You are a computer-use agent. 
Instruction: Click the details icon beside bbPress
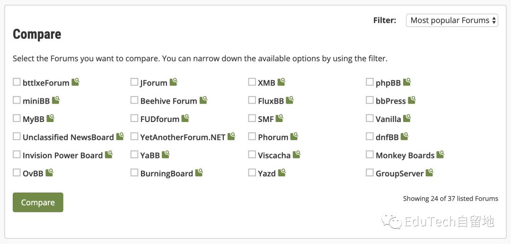pyautogui.click(x=412, y=100)
